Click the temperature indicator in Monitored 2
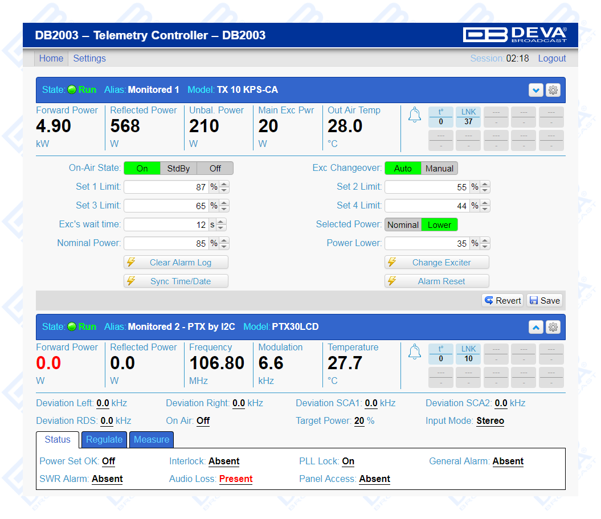 pos(441,354)
